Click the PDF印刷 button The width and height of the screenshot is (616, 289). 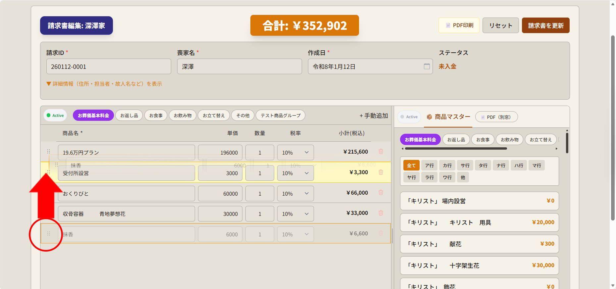coord(459,25)
